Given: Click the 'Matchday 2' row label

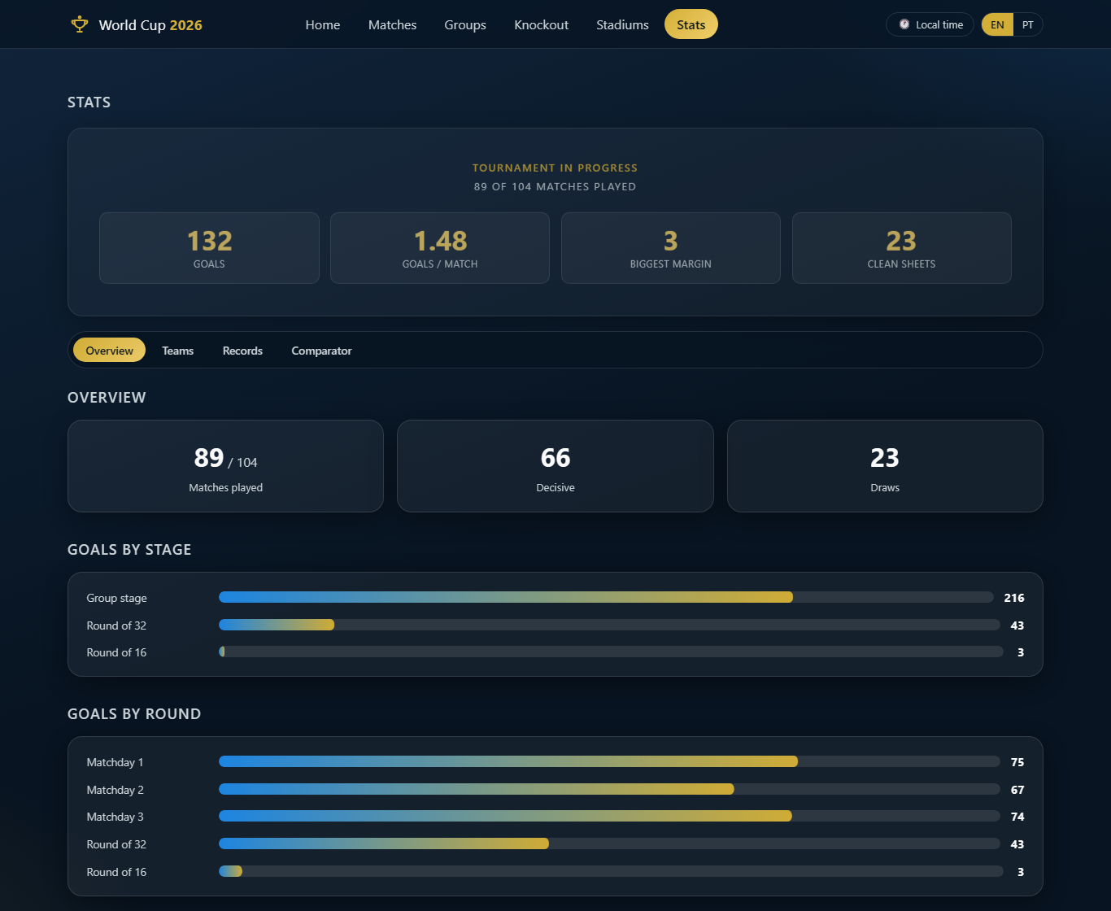Looking at the screenshot, I should pyautogui.click(x=115, y=790).
